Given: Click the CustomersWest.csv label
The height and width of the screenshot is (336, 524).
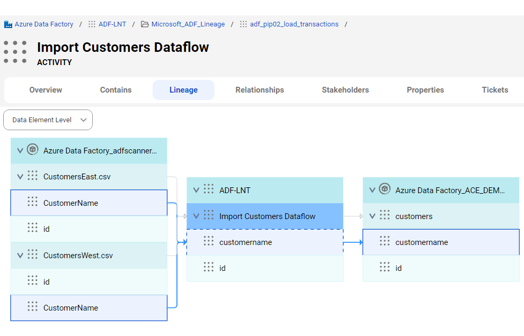Looking at the screenshot, I should 78,255.
